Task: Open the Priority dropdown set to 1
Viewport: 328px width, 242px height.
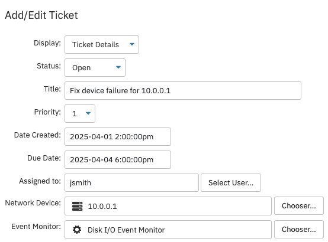Action: (80, 113)
